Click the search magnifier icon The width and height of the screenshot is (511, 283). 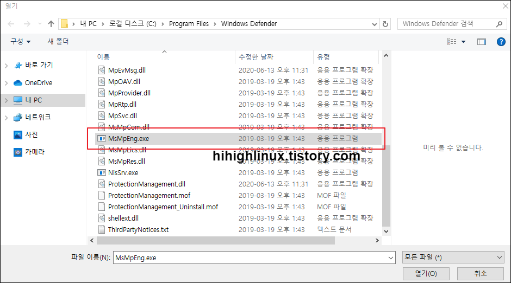point(499,24)
